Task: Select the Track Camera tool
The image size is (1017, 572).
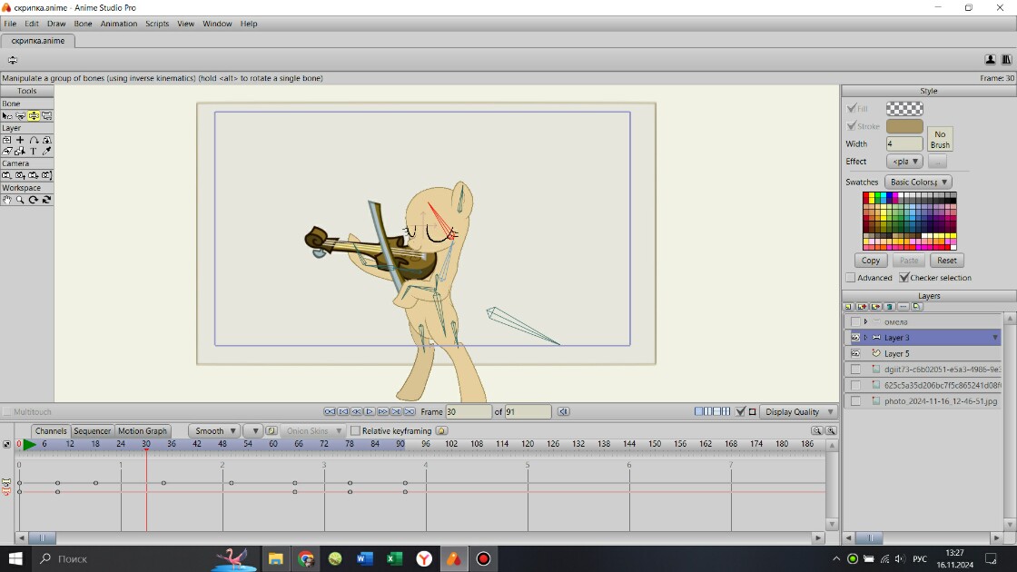Action: coord(7,175)
